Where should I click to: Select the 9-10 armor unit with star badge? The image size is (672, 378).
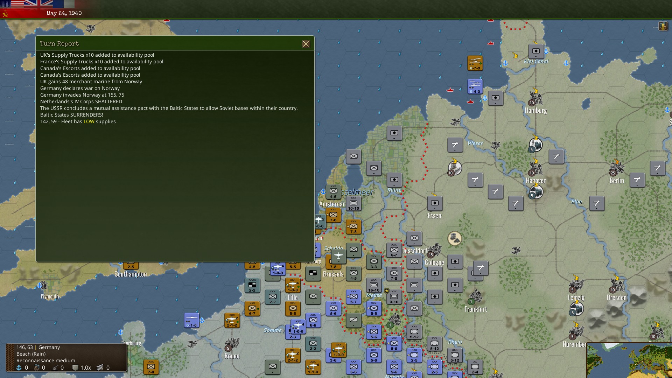point(394,297)
